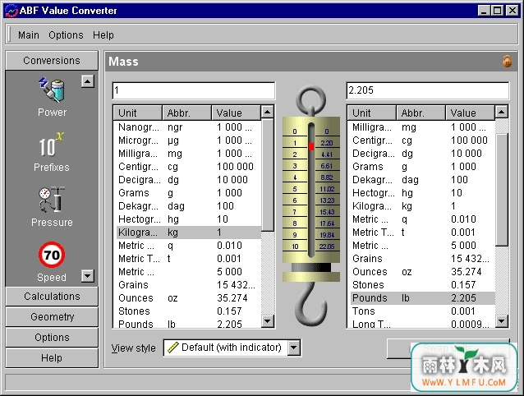
Task: Select Ounces row in right list
Action: 421,272
